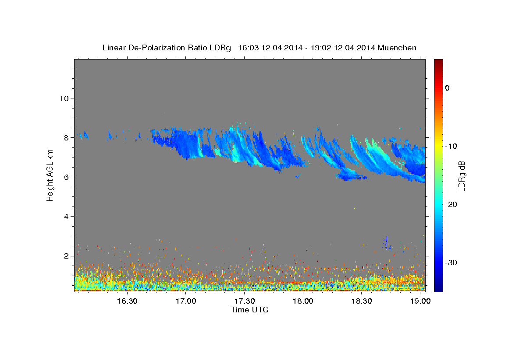Screen dimensions: 526x350
Task: Click the height tick label 8
Action: click(67, 137)
